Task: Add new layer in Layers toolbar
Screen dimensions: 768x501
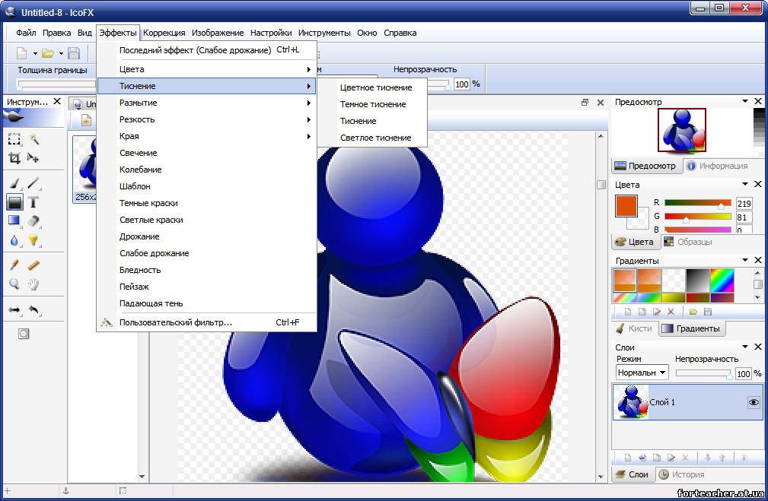Action: tap(628, 458)
